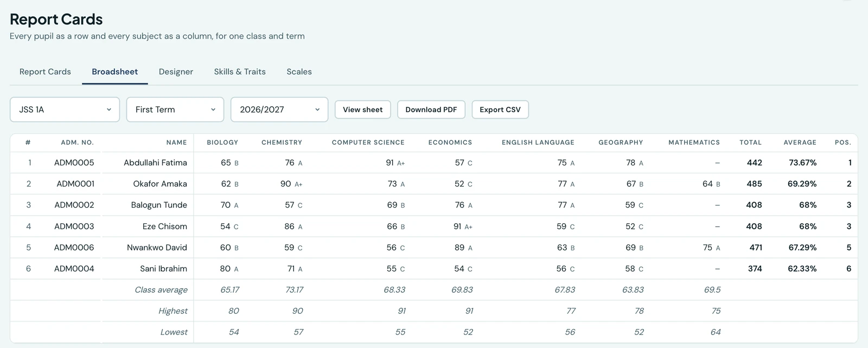Click the Total column header

[751, 143]
